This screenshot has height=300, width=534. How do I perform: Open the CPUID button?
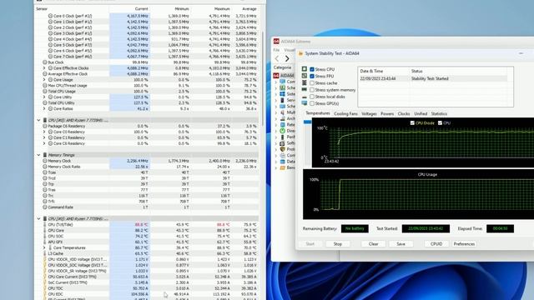(436, 244)
